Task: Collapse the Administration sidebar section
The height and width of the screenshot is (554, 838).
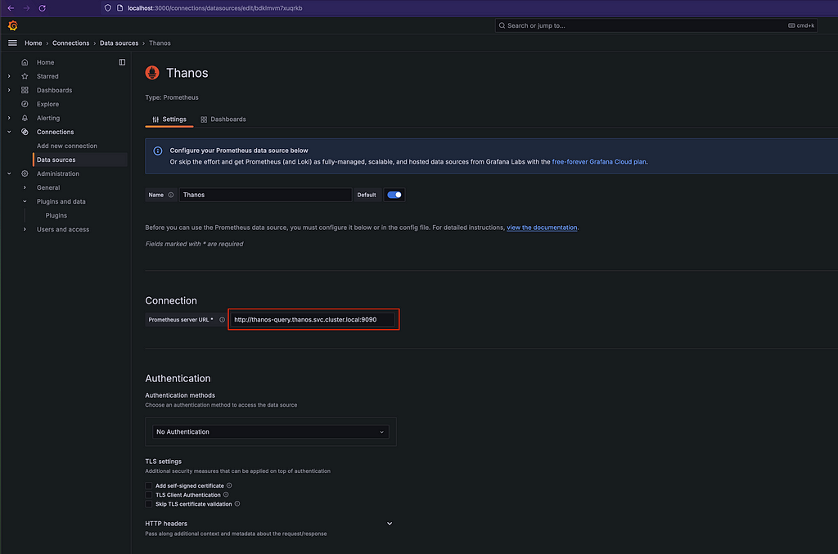Action: click(9, 173)
